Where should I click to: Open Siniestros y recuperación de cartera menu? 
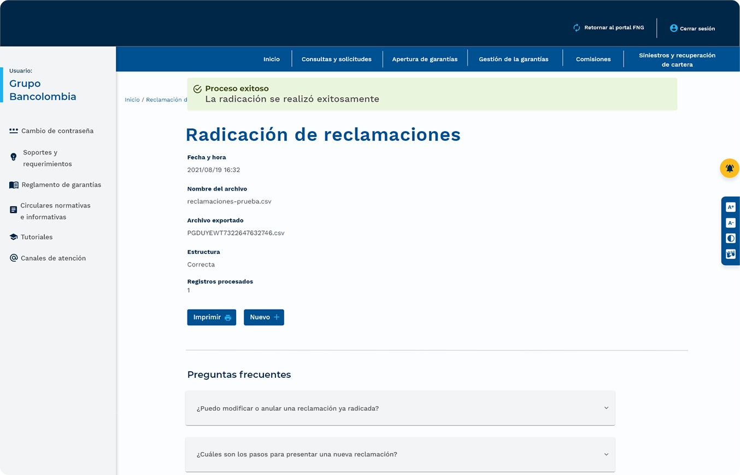coord(677,60)
